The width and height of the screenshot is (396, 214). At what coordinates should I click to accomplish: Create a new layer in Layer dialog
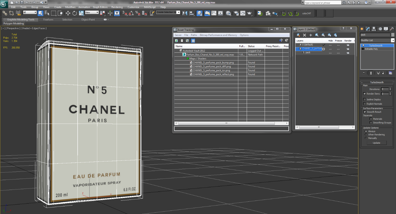click(x=298, y=35)
